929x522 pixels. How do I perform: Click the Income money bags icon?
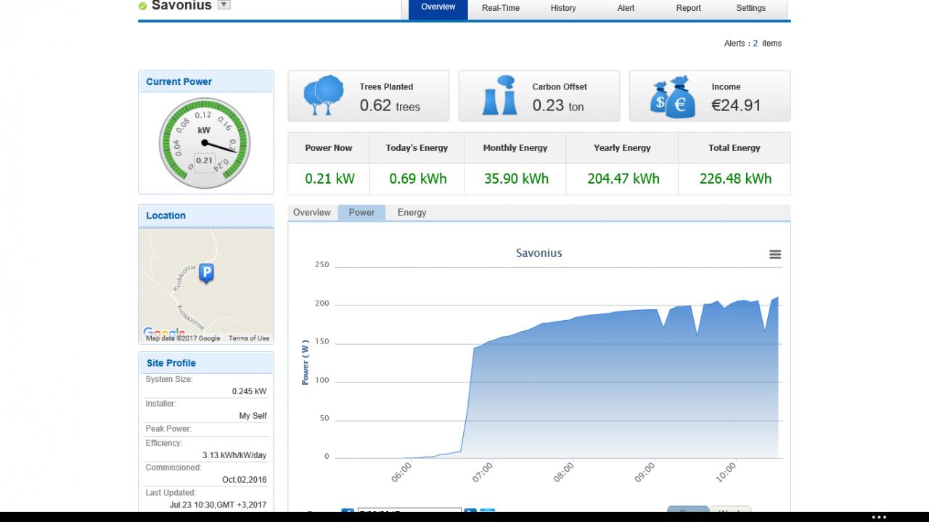tap(673, 97)
